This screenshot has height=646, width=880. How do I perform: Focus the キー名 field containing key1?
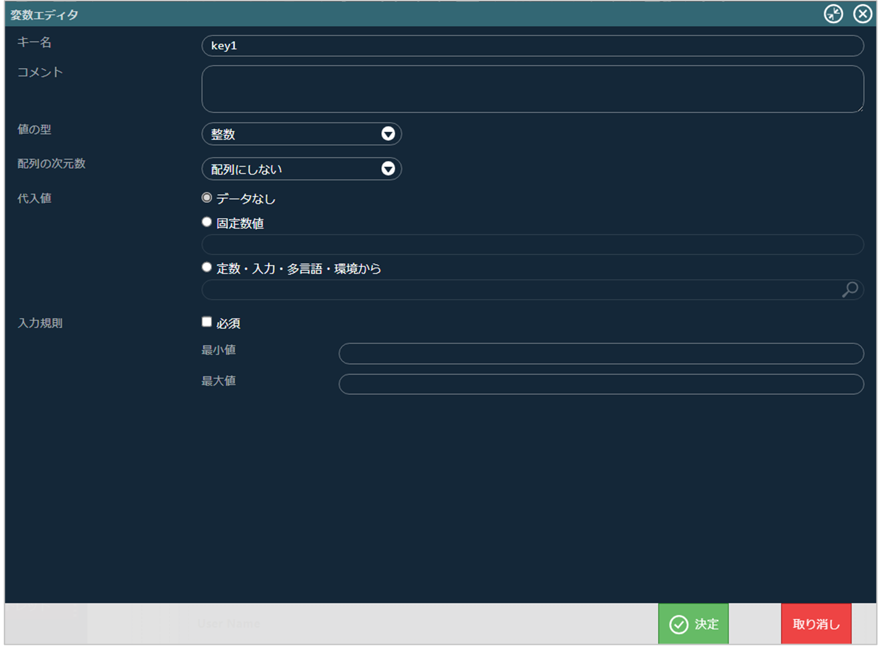point(532,46)
